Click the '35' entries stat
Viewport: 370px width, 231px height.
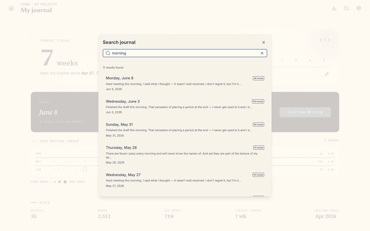coord(34,216)
